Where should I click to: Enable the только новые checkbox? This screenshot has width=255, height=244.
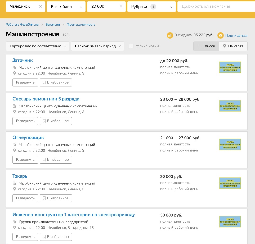(x=131, y=46)
